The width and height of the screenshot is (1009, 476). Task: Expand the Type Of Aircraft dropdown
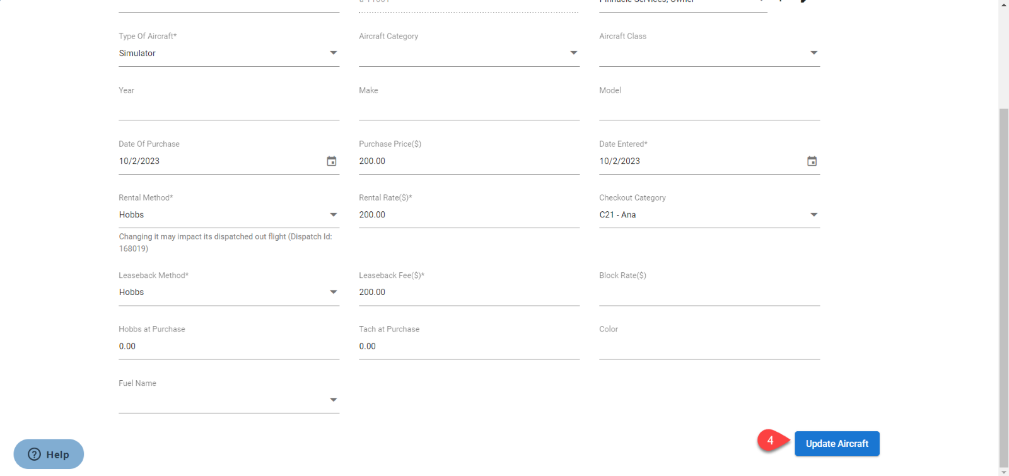(x=333, y=54)
